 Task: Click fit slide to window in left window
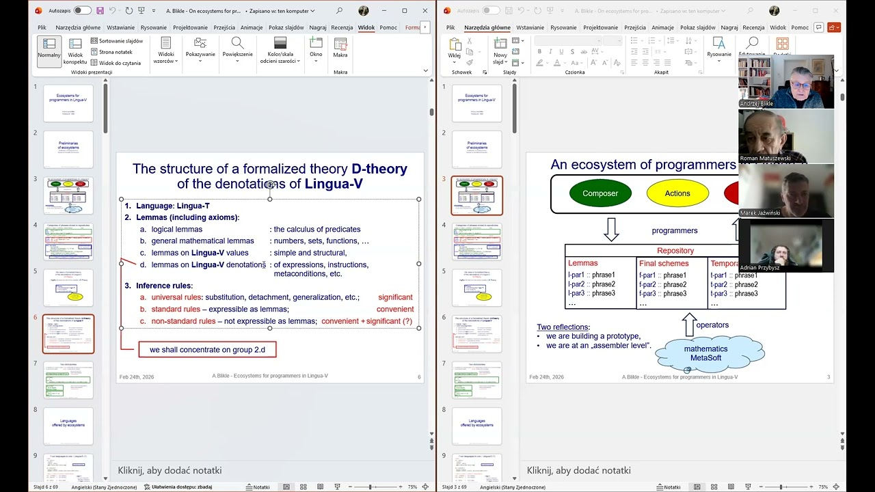[425, 487]
